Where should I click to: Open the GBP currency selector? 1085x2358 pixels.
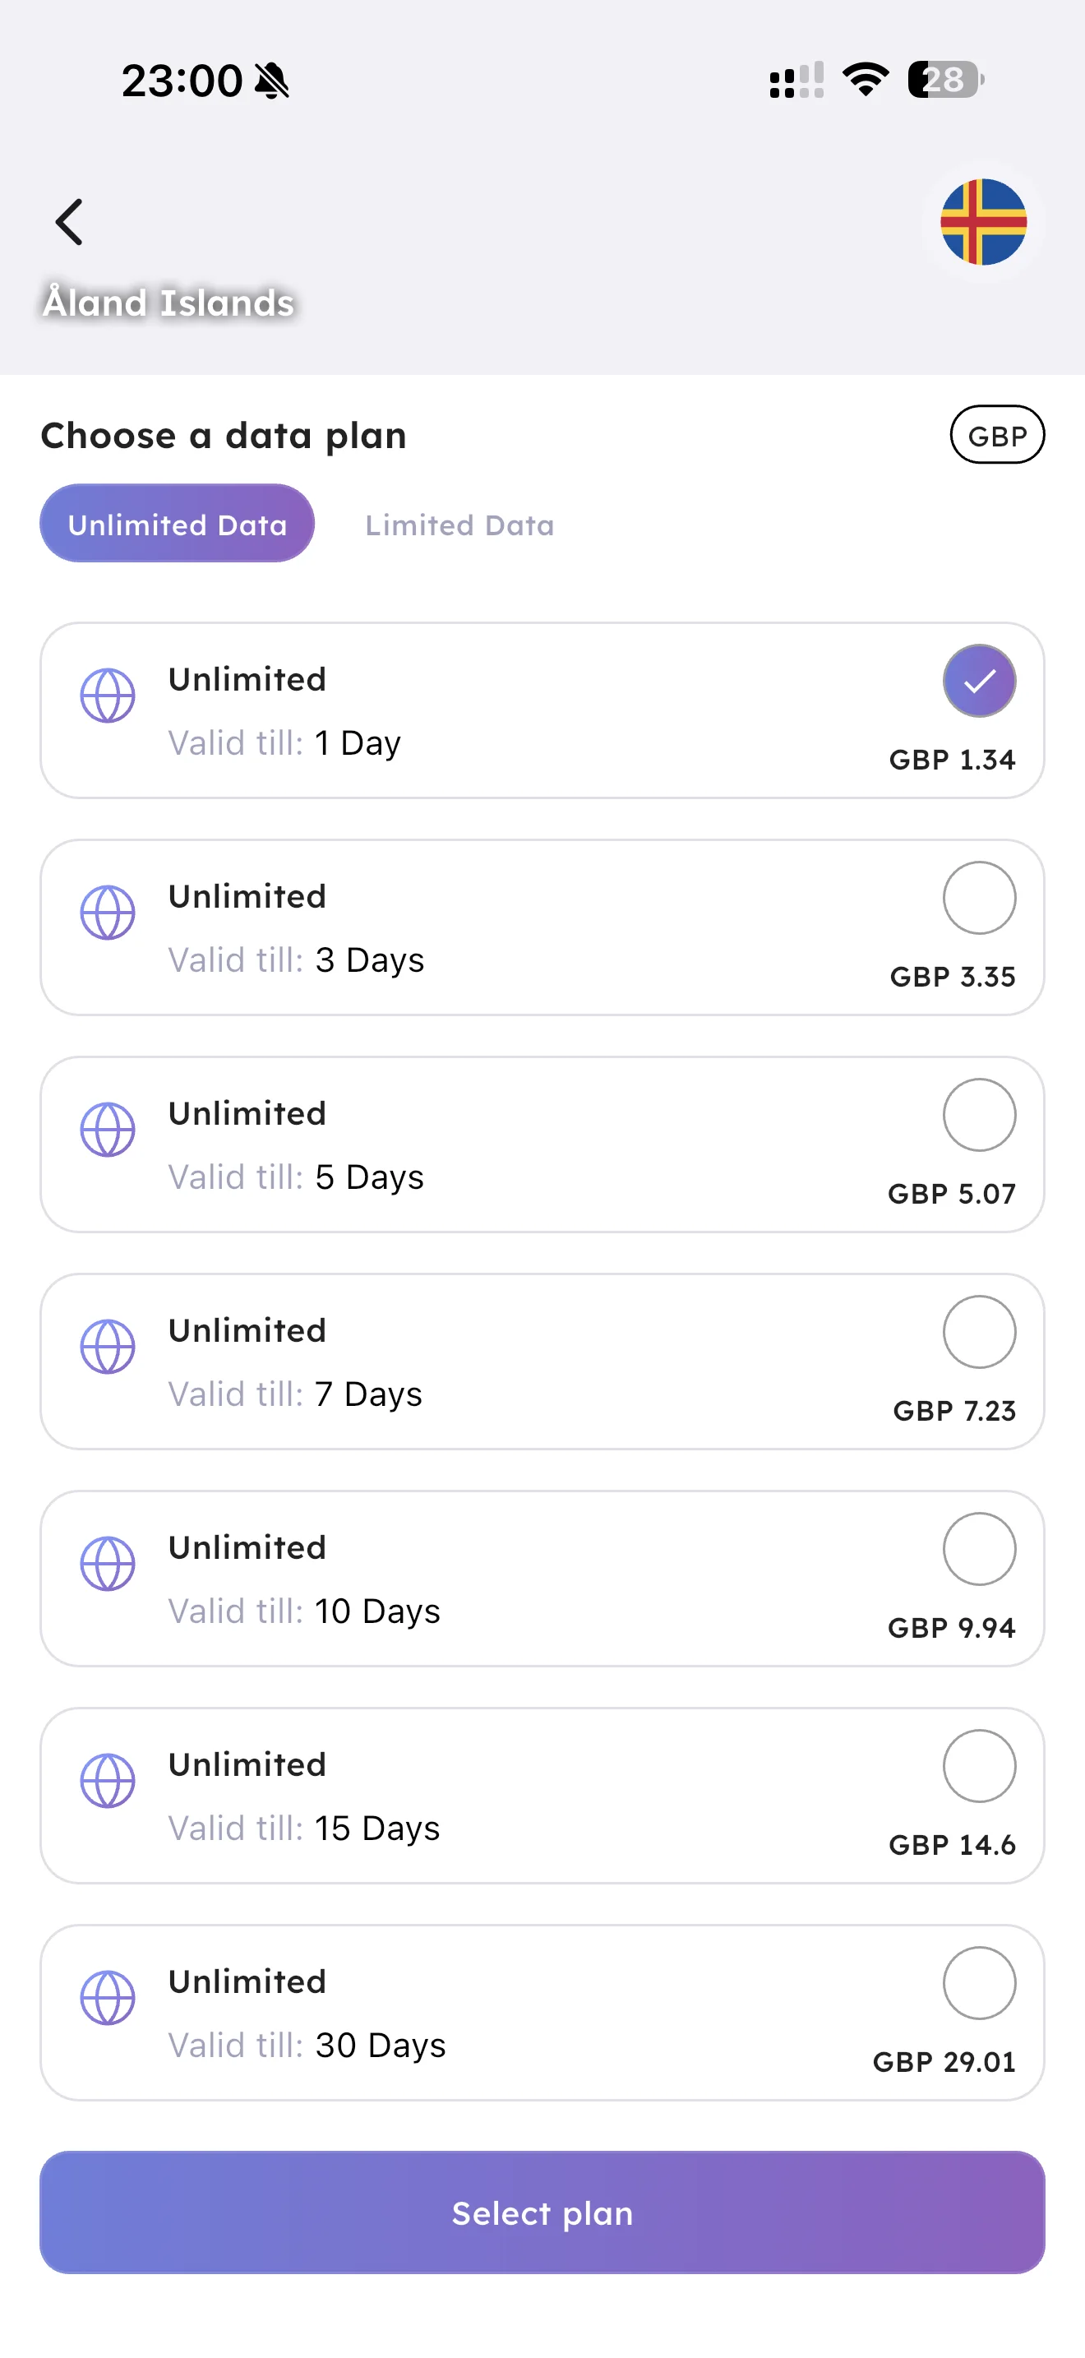(x=996, y=436)
